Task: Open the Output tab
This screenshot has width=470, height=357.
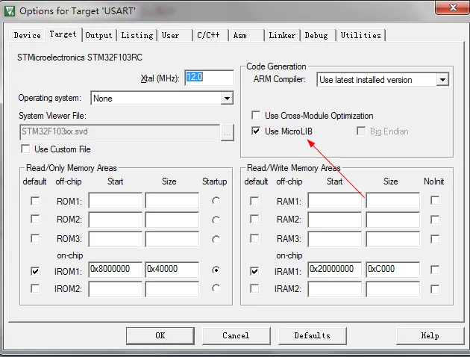Action: tap(98, 35)
